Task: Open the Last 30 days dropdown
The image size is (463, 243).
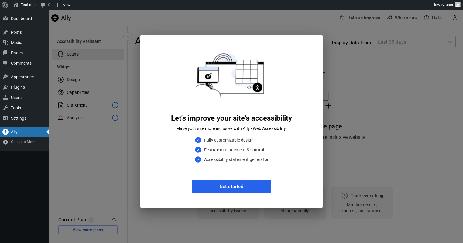Action: coord(415,42)
